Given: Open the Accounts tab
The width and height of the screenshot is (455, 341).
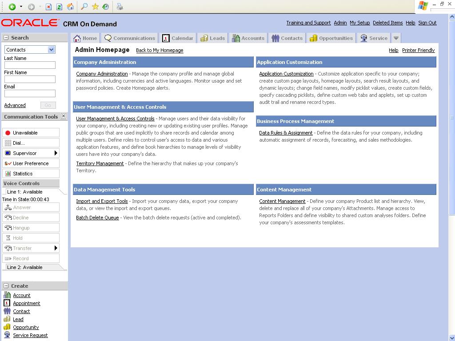Looking at the screenshot, I should coord(248,38).
